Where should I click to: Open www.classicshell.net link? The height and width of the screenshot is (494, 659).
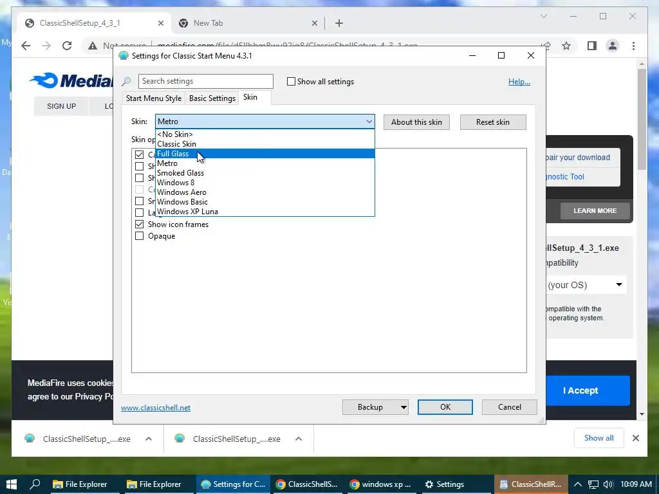click(156, 407)
